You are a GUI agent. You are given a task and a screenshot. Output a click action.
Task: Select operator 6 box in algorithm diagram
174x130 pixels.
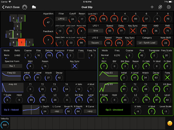click(x=17, y=34)
